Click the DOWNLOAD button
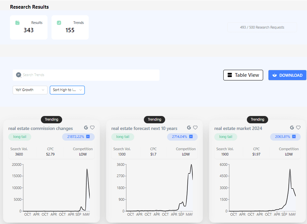The width and height of the screenshot is (307, 224). click(x=287, y=75)
